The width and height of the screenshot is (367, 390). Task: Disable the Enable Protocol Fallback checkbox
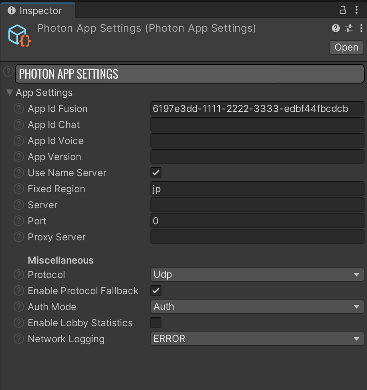coord(156,290)
